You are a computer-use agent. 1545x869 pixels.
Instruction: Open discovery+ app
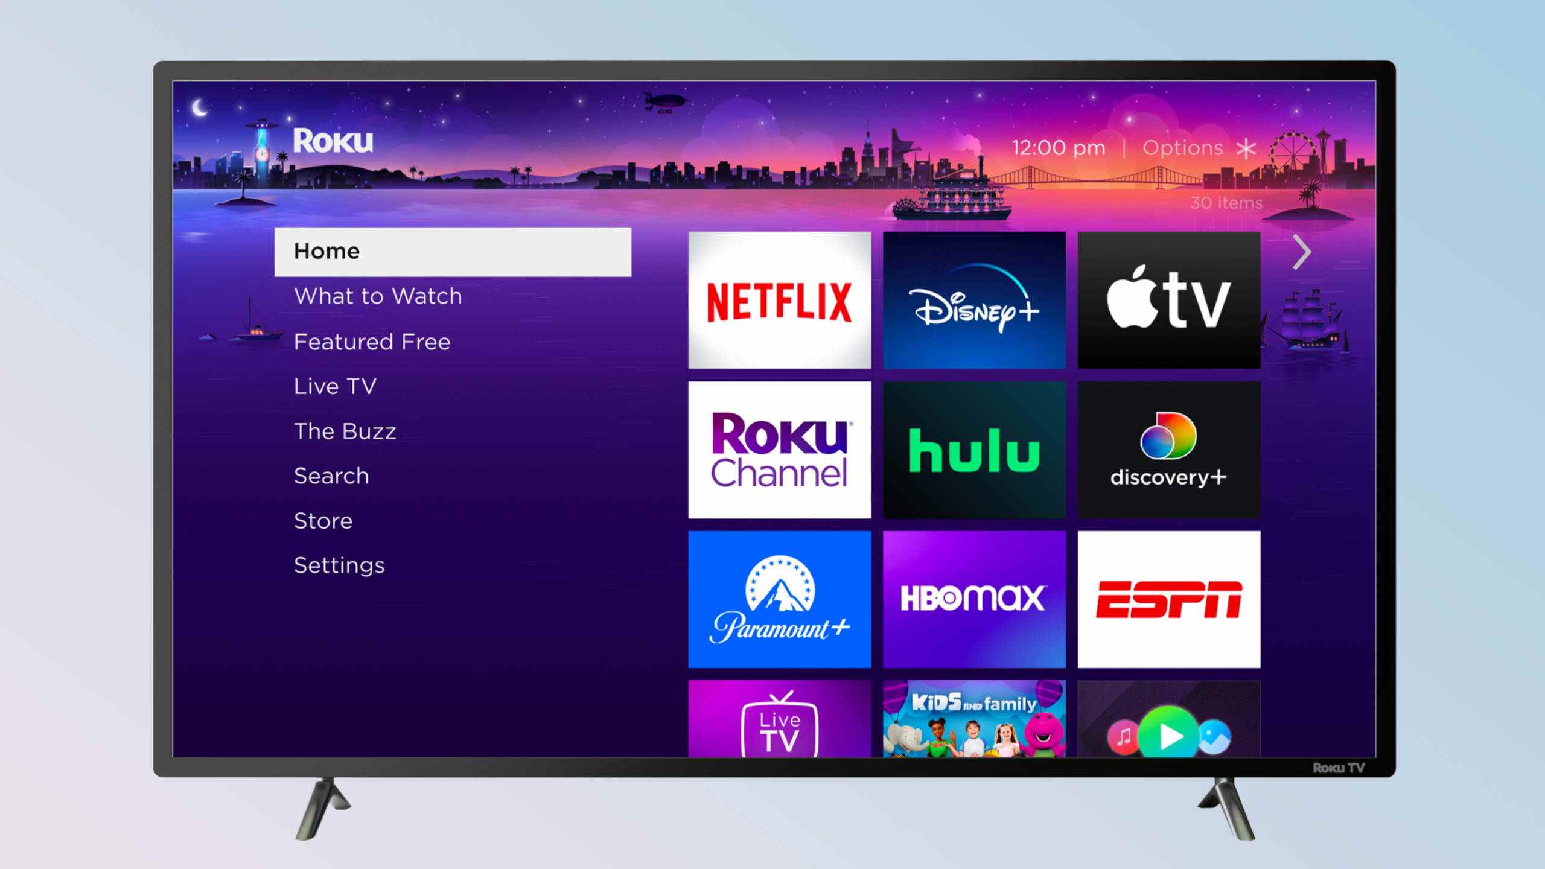[1170, 449]
